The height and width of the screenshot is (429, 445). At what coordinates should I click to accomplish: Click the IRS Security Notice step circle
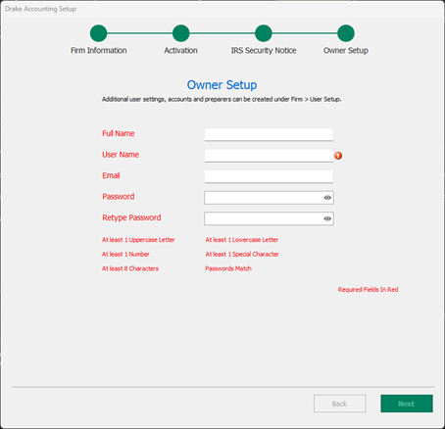pyautogui.click(x=264, y=33)
